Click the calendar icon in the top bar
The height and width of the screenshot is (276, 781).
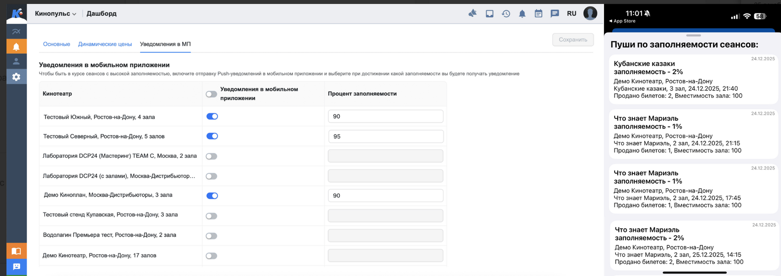click(x=538, y=14)
